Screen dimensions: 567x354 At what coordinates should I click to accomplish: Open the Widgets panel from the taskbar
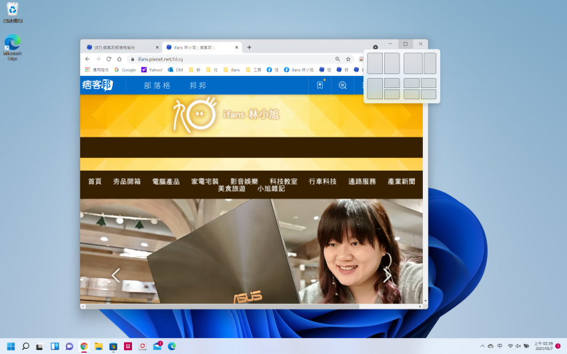(x=55, y=347)
